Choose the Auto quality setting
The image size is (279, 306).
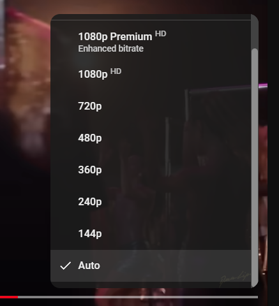click(151, 266)
